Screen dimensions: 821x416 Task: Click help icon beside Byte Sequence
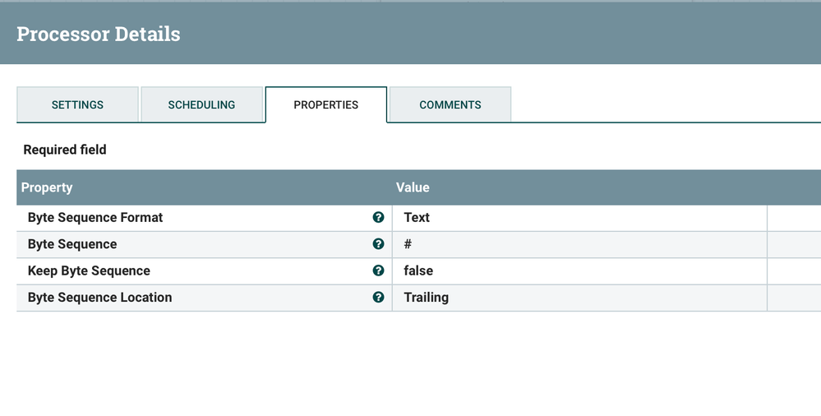(378, 244)
